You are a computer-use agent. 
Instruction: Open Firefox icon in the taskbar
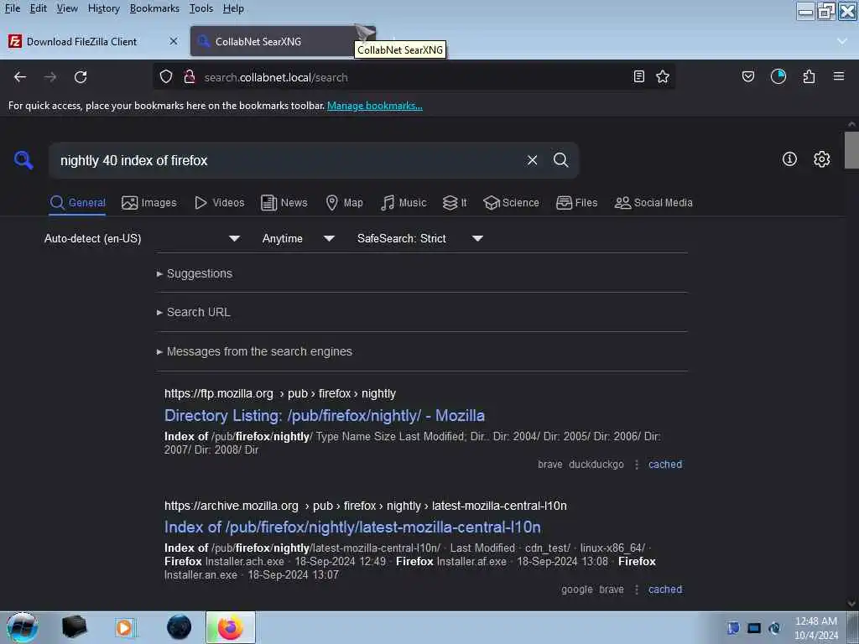[x=231, y=627]
